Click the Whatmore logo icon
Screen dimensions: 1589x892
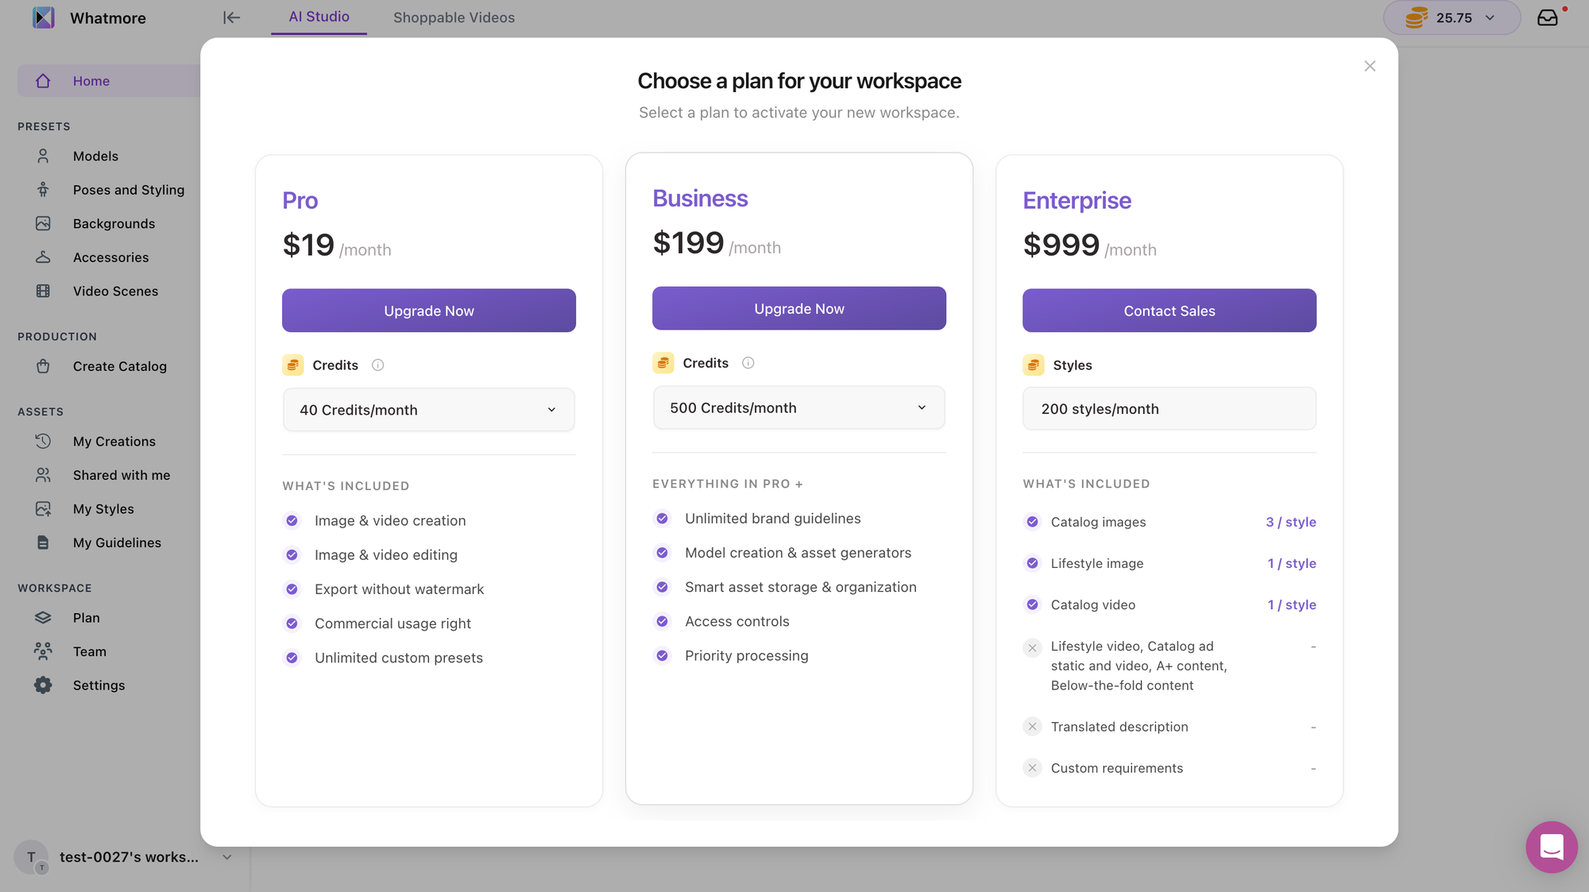[44, 17]
